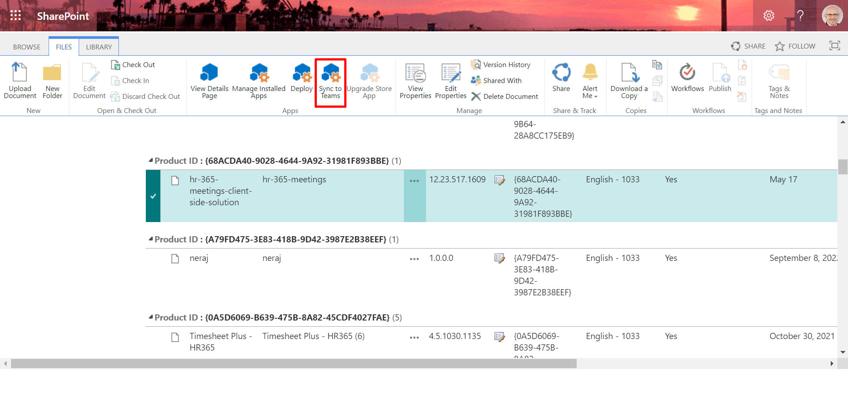This screenshot has width=848, height=396.
Task: Open the user profile picture menu
Action: 832,16
